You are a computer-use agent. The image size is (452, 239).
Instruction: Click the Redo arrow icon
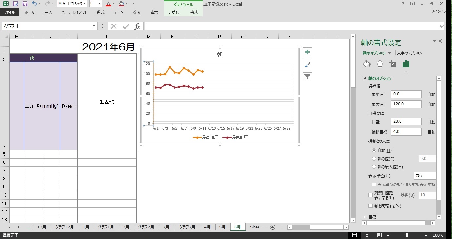[x=47, y=4]
